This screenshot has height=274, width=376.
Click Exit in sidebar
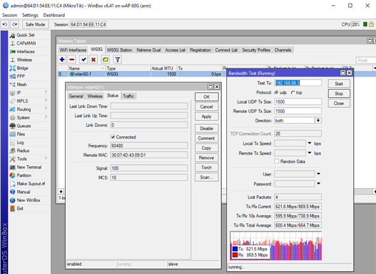pos(20,209)
